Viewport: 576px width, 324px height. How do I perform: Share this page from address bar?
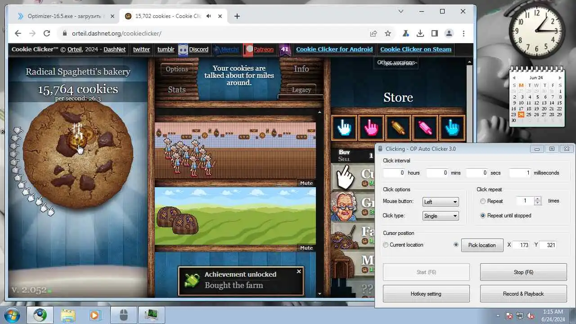[373, 33]
